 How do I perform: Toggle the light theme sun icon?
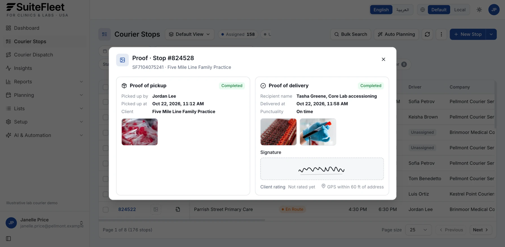pyautogui.click(x=479, y=10)
